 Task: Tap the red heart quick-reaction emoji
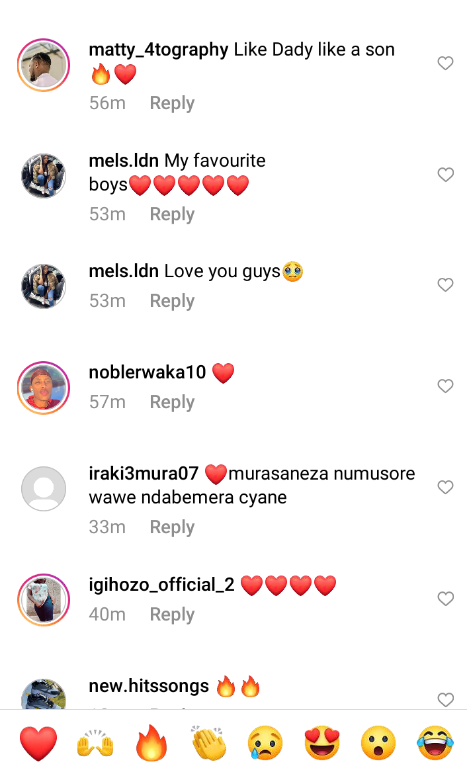tap(38, 743)
